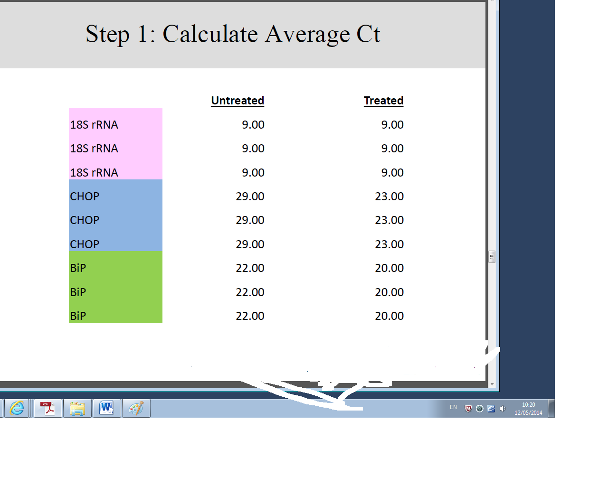The height and width of the screenshot is (486, 608).
Task: Open the Paint application taskbar icon
Action: pos(136,408)
